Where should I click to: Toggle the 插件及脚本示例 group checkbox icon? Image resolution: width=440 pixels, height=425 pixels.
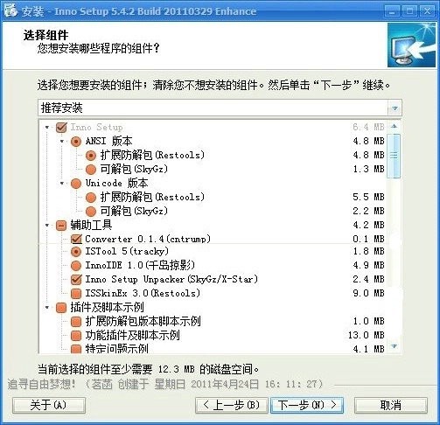tap(61, 307)
